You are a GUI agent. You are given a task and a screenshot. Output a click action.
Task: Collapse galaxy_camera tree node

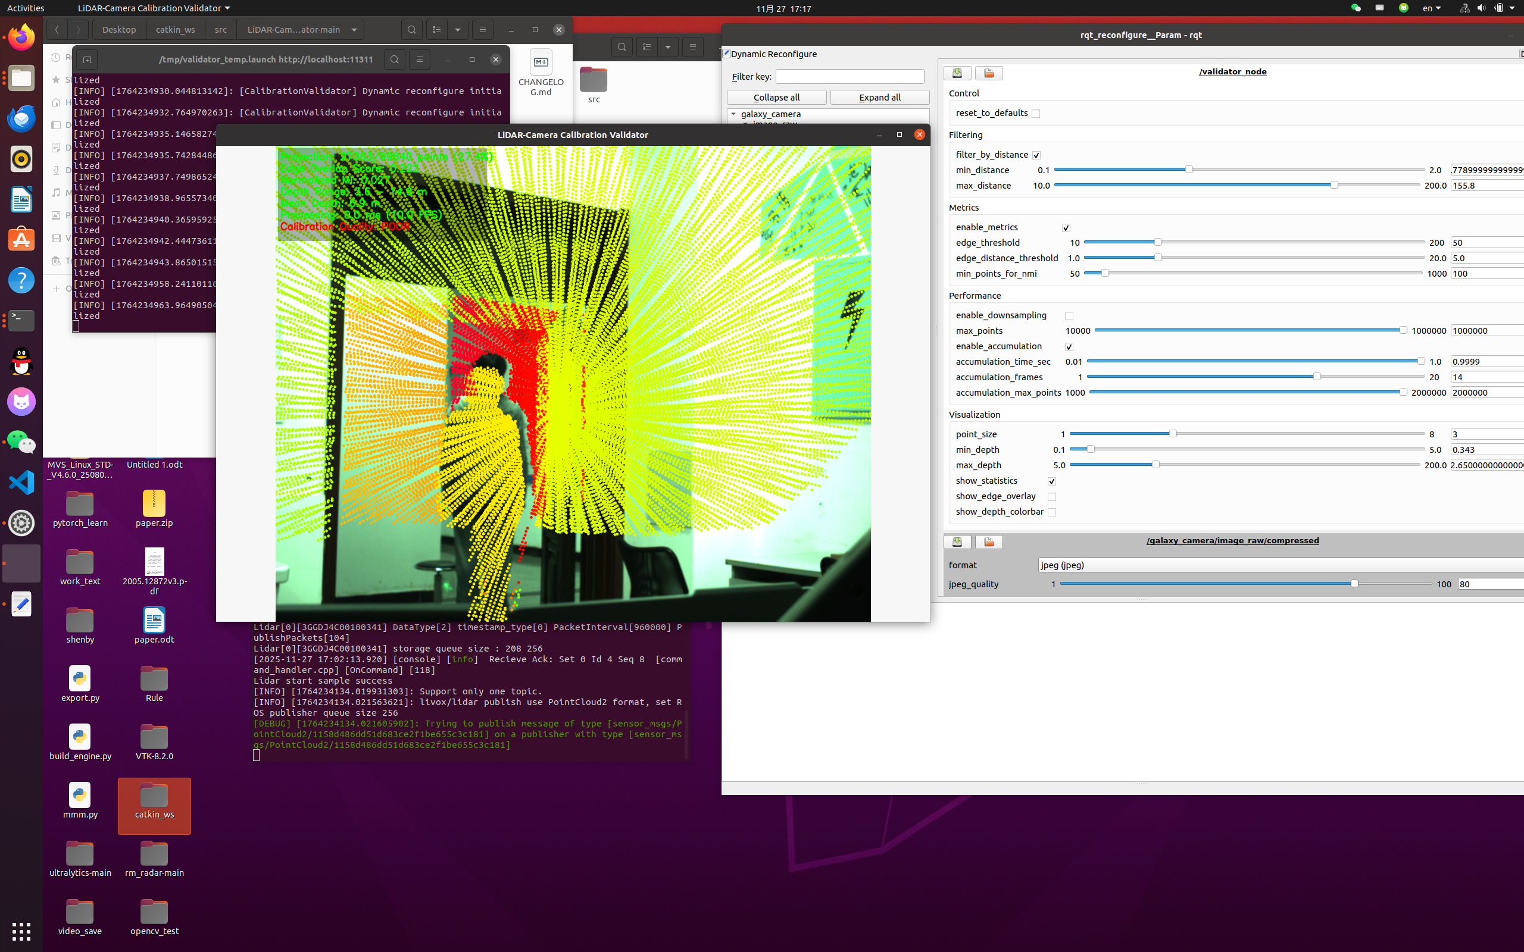[x=733, y=114]
